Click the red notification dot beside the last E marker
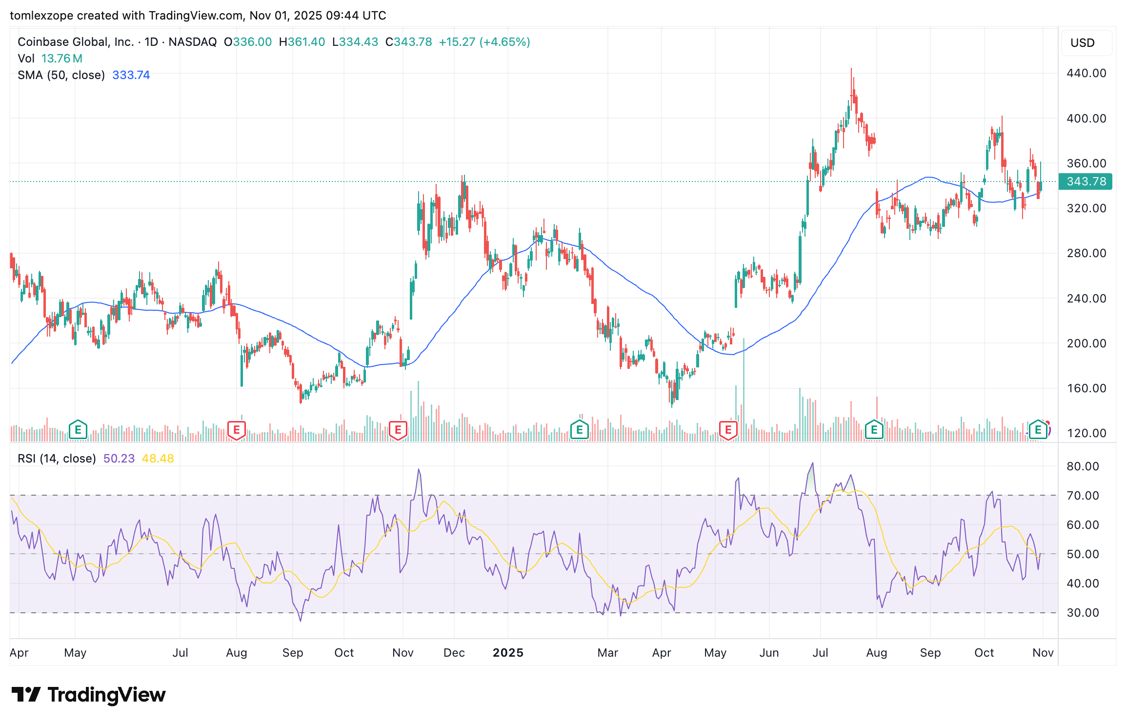 point(1047,423)
